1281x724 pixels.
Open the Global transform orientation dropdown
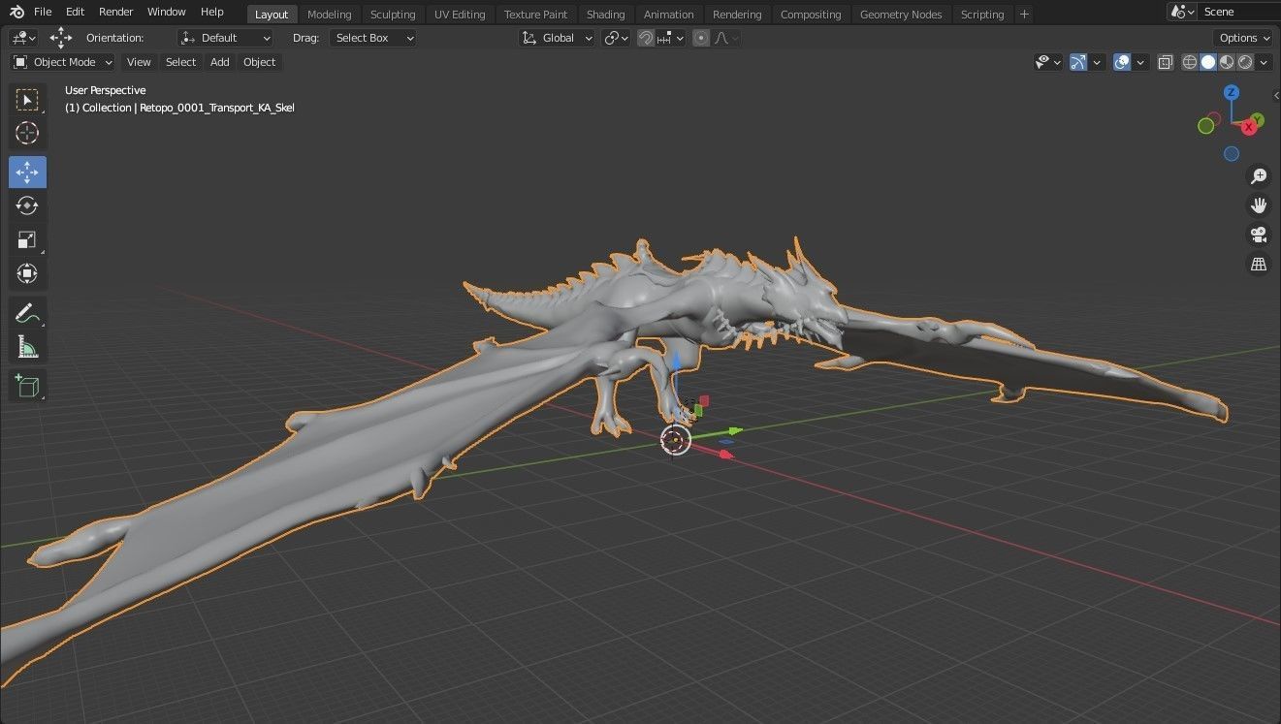point(557,38)
